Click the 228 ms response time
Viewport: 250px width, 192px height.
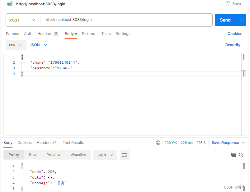click(186, 143)
